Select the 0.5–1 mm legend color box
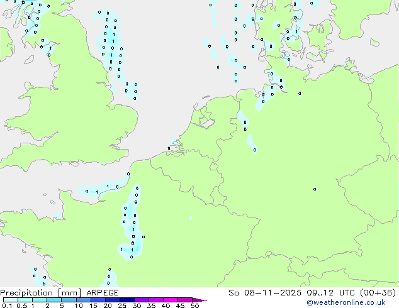The width and height of the screenshot is (399, 308). (25, 300)
